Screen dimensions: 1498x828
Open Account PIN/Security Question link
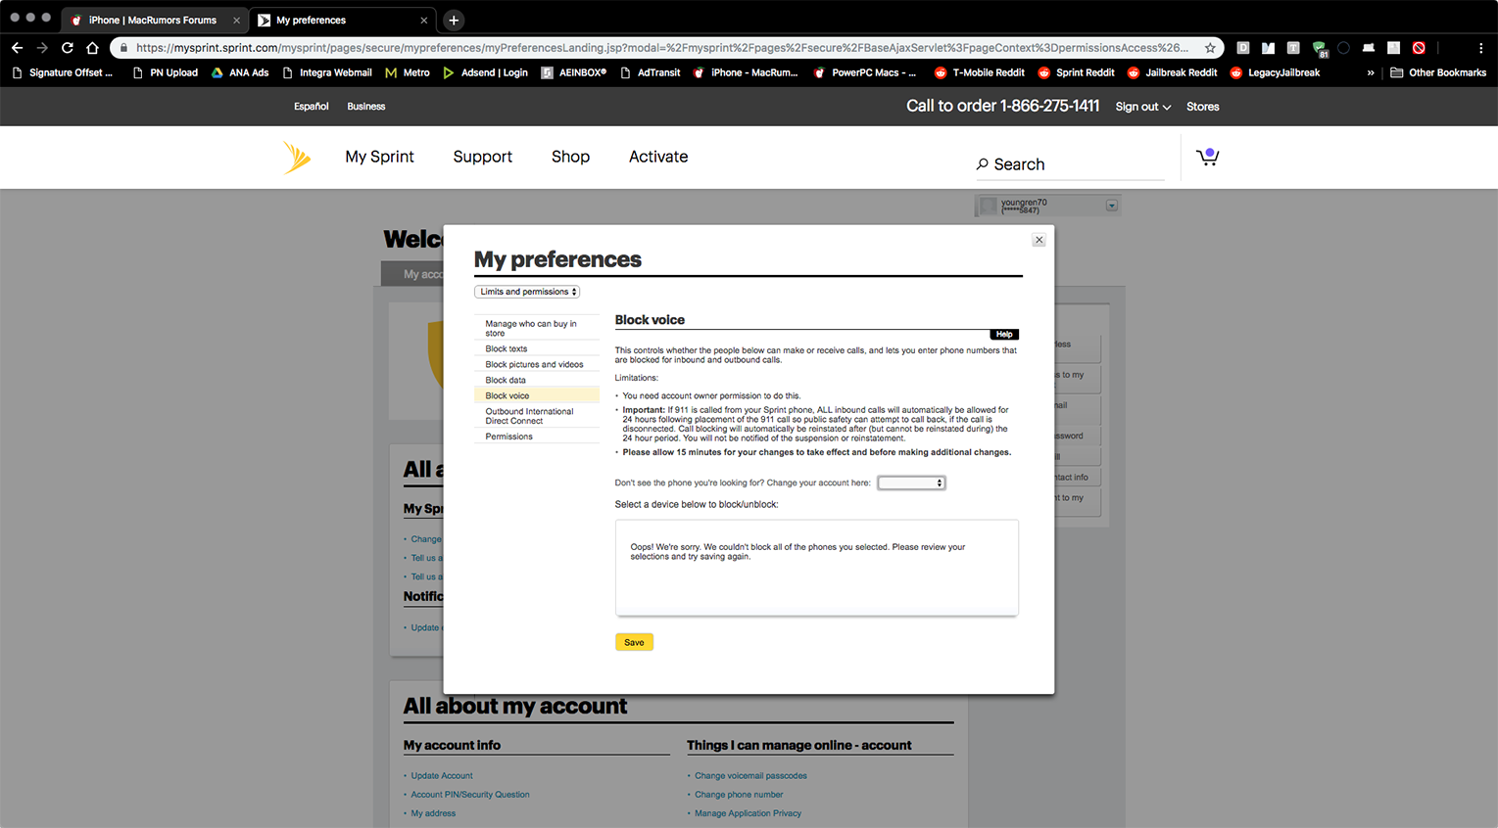470,795
